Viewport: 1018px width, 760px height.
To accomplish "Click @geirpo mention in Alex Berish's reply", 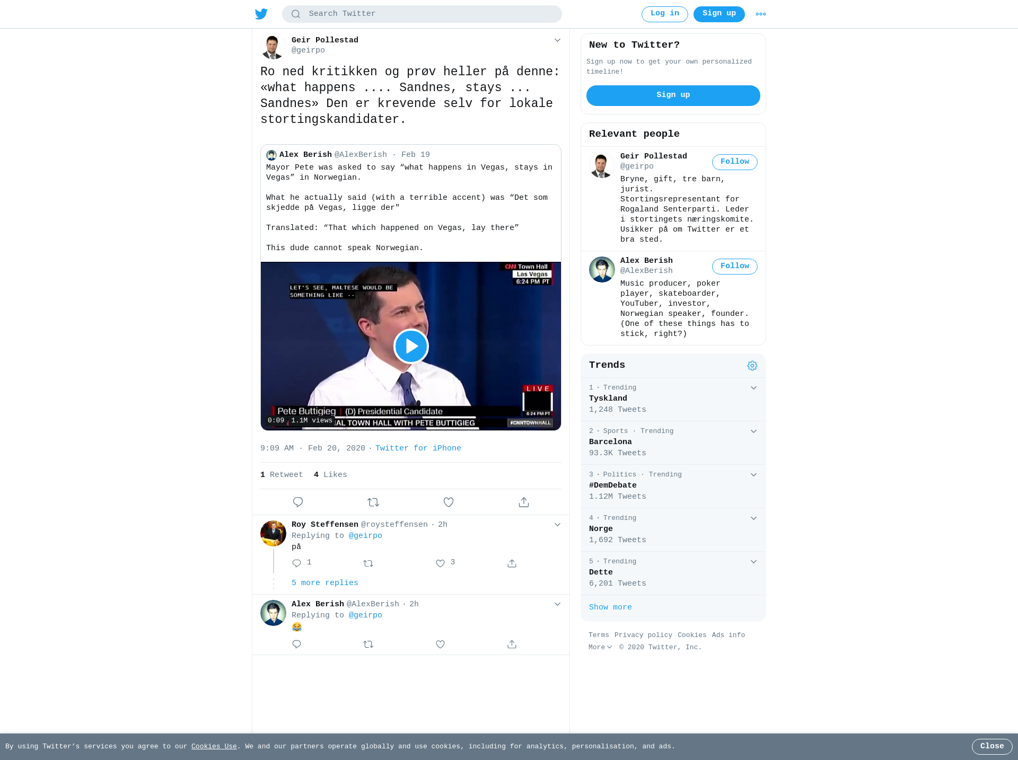I will coord(365,615).
